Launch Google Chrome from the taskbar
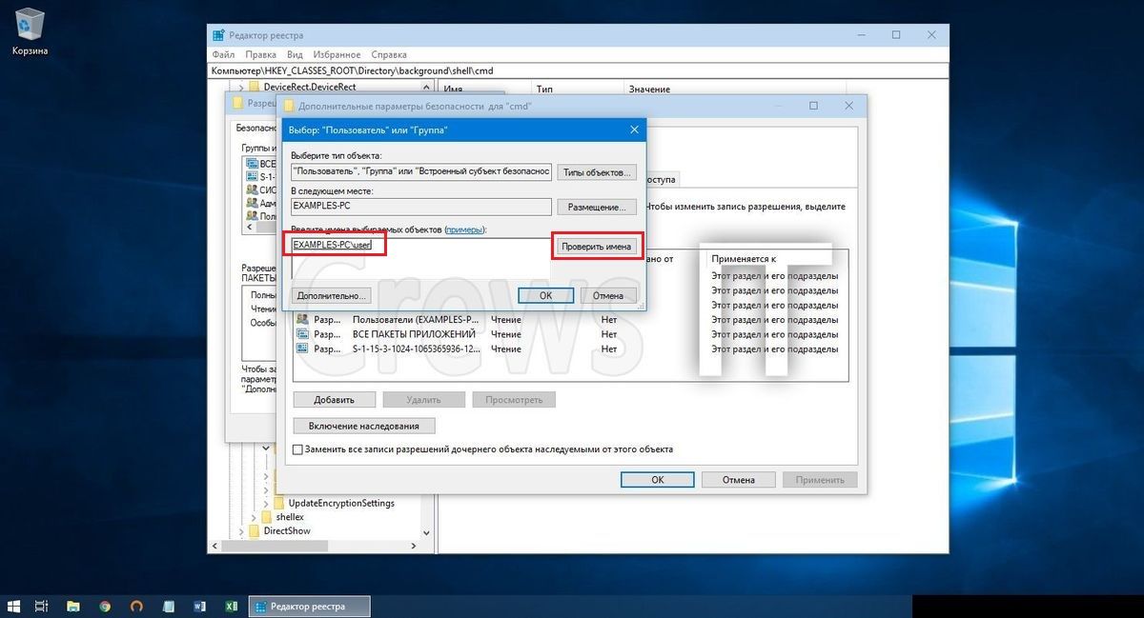Image resolution: width=1144 pixels, height=618 pixels. pyautogui.click(x=105, y=606)
